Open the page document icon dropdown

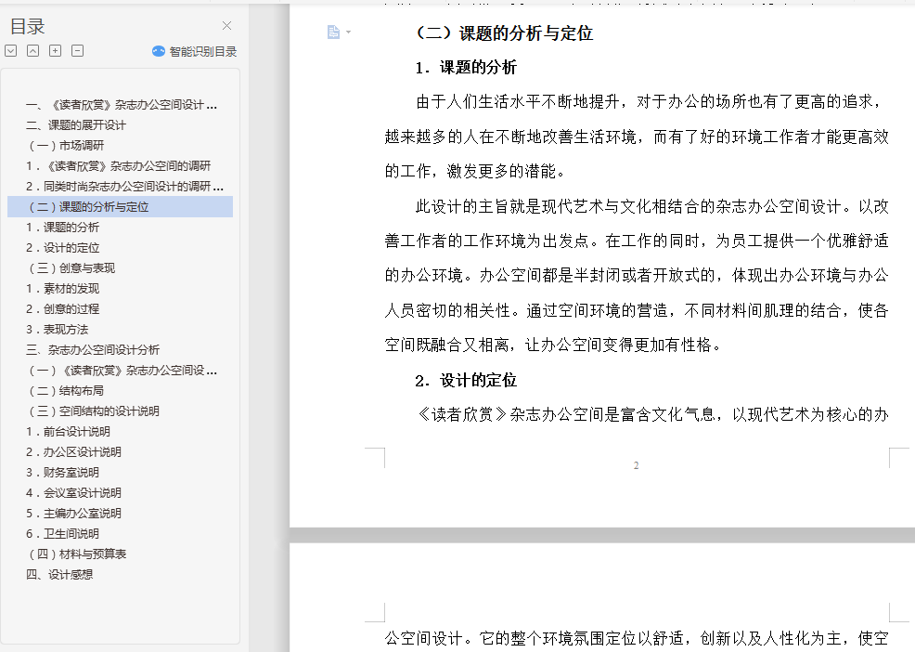click(x=339, y=33)
